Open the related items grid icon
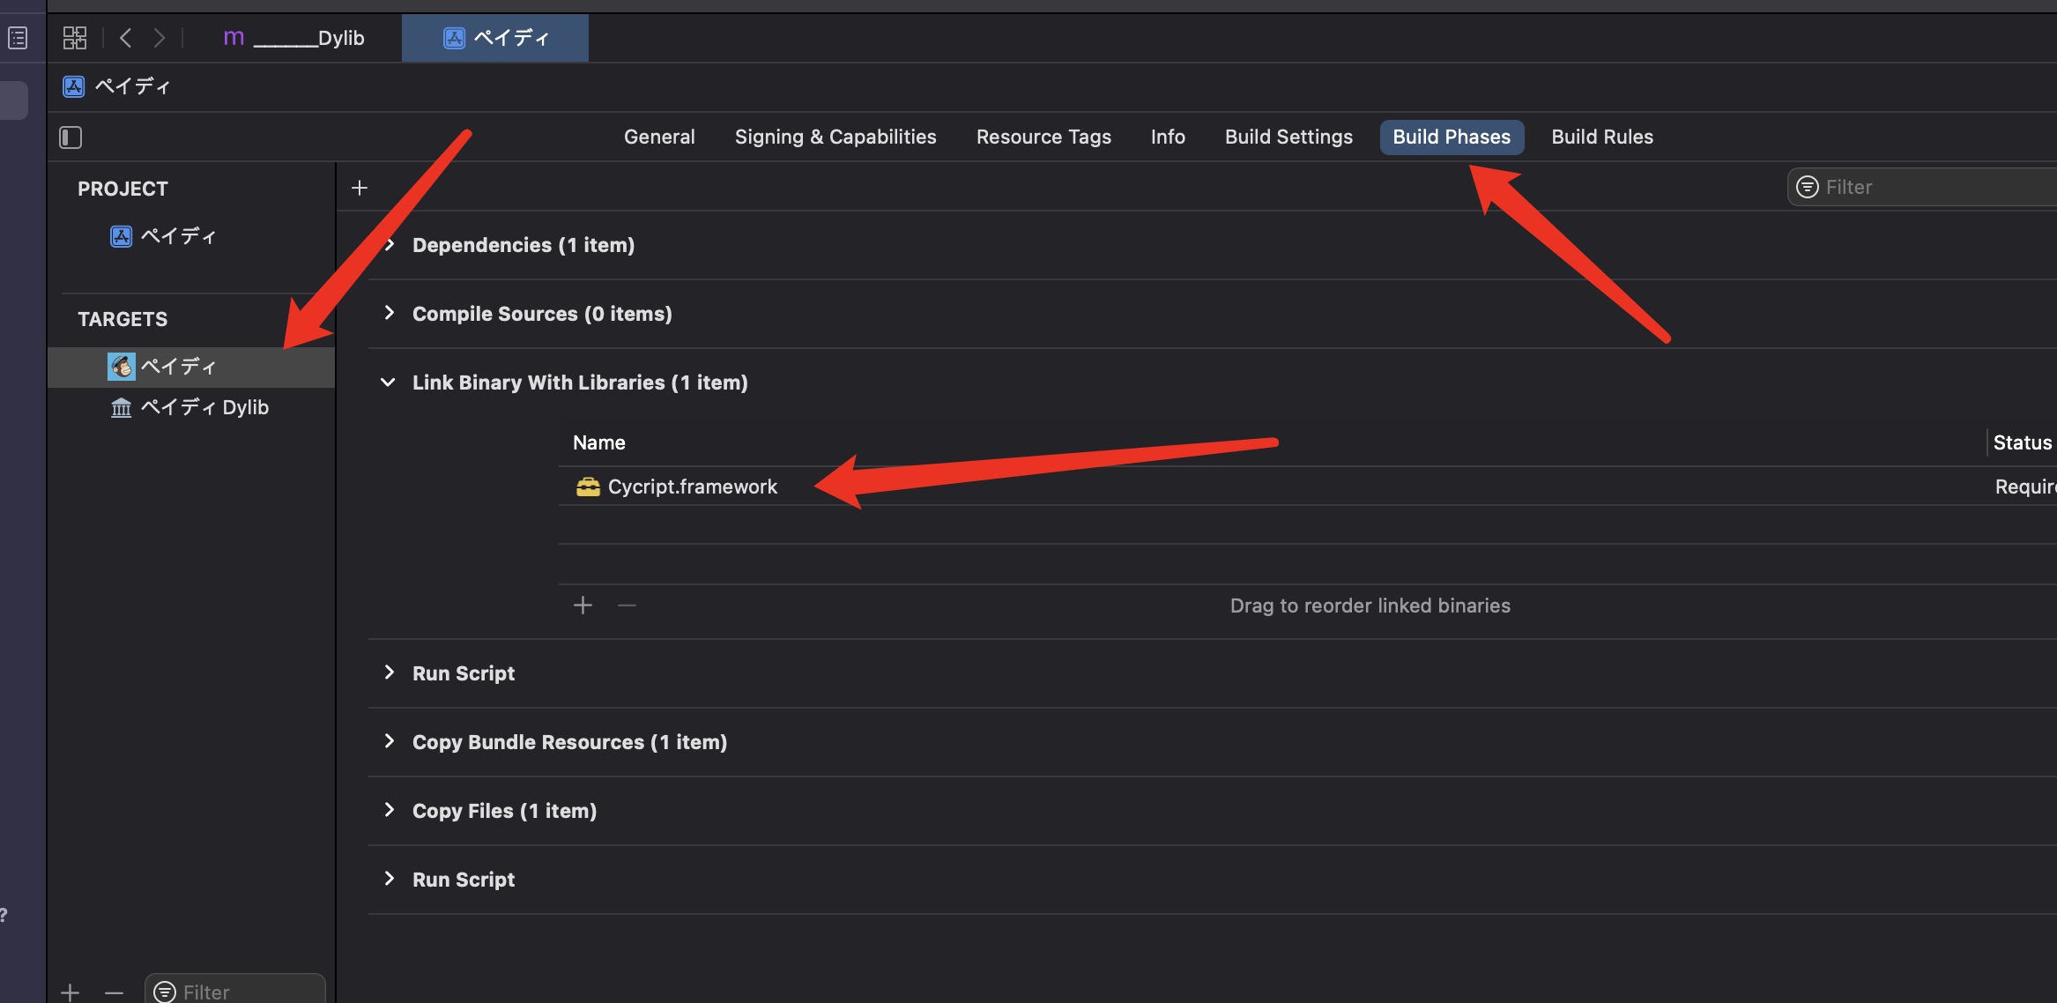 75,38
